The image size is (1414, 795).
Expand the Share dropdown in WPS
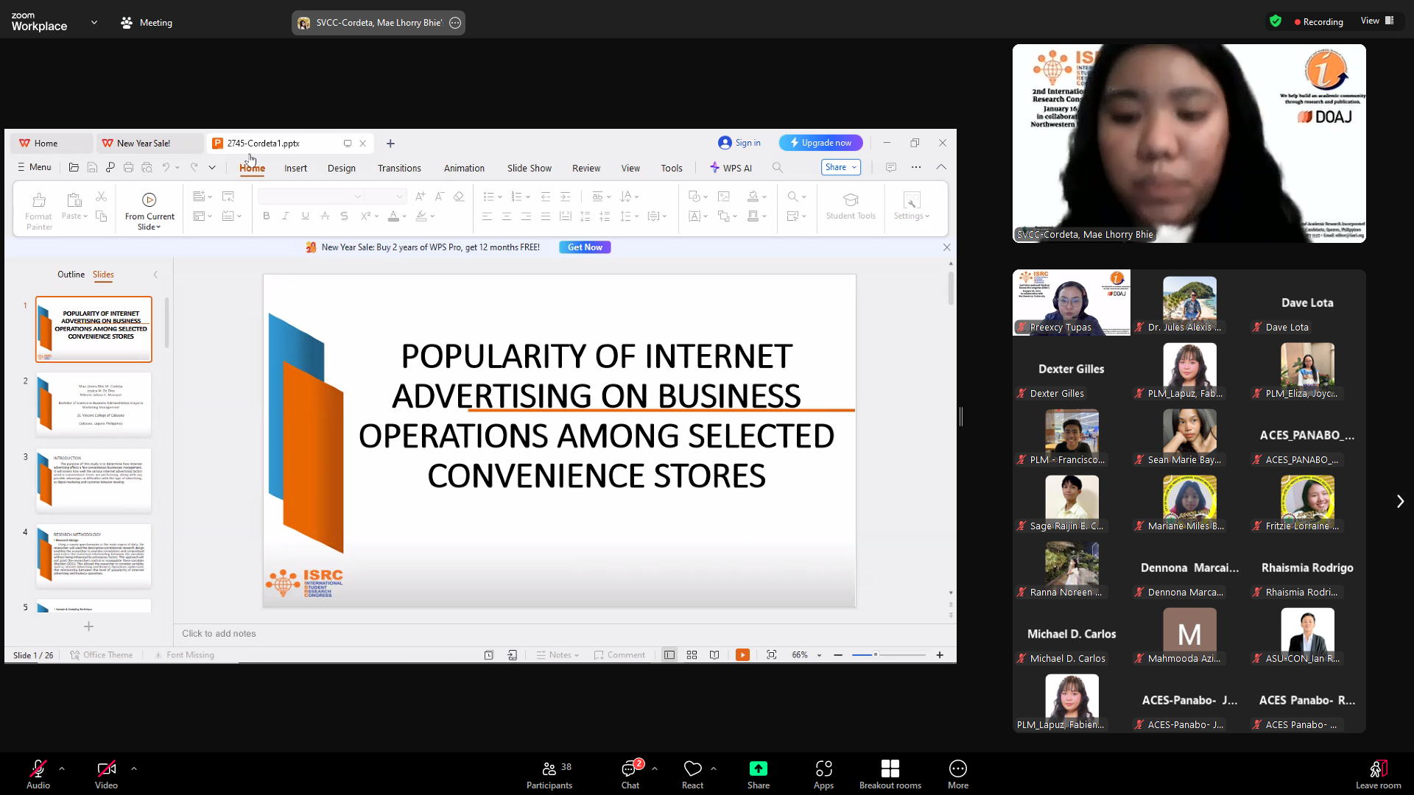(x=854, y=167)
